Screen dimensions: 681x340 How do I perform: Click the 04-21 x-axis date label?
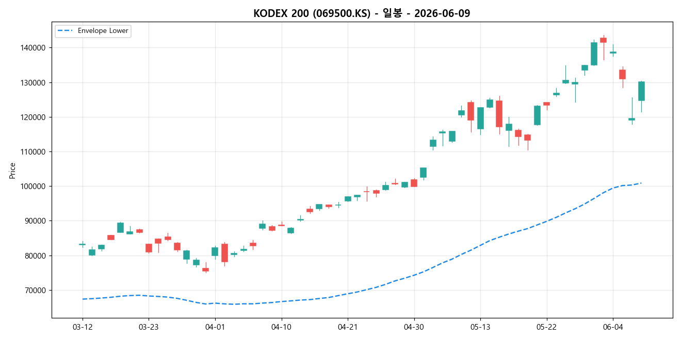point(348,326)
